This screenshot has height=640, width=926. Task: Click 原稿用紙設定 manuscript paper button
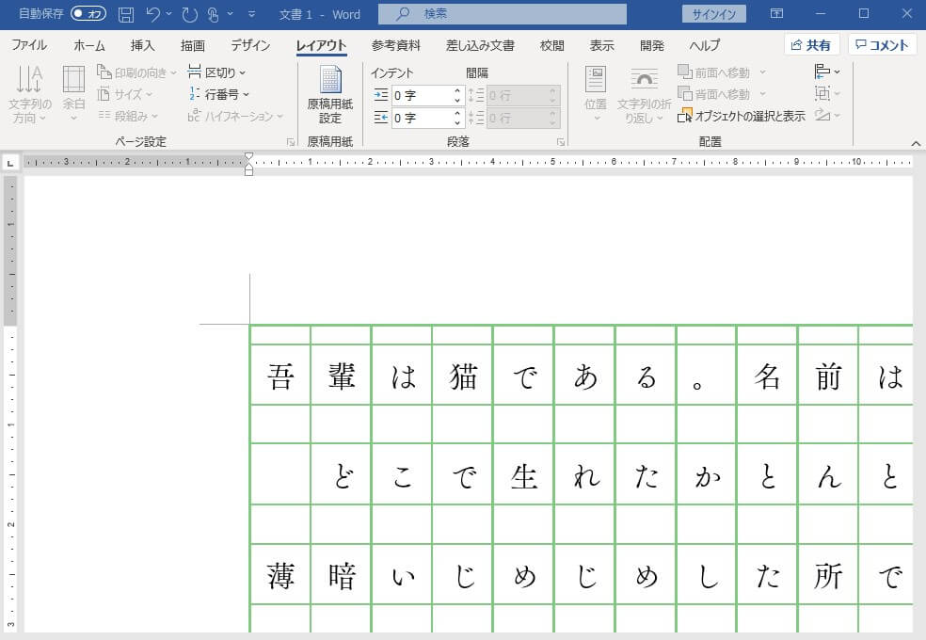click(330, 94)
